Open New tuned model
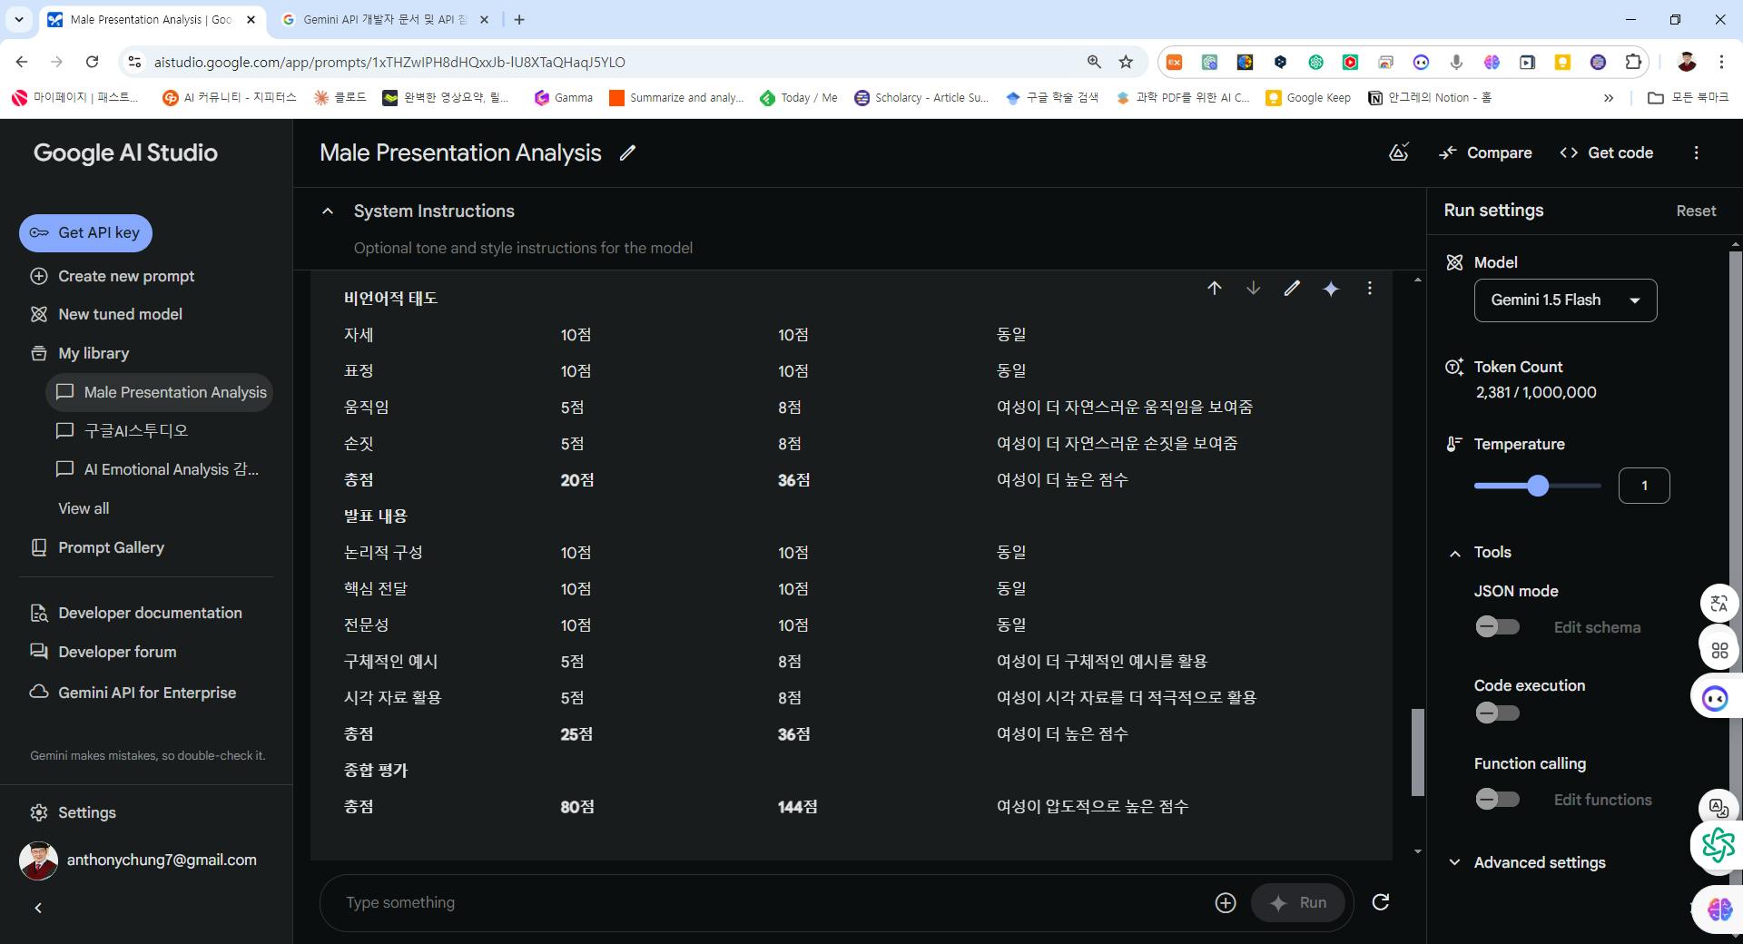The width and height of the screenshot is (1743, 944). coord(106,314)
